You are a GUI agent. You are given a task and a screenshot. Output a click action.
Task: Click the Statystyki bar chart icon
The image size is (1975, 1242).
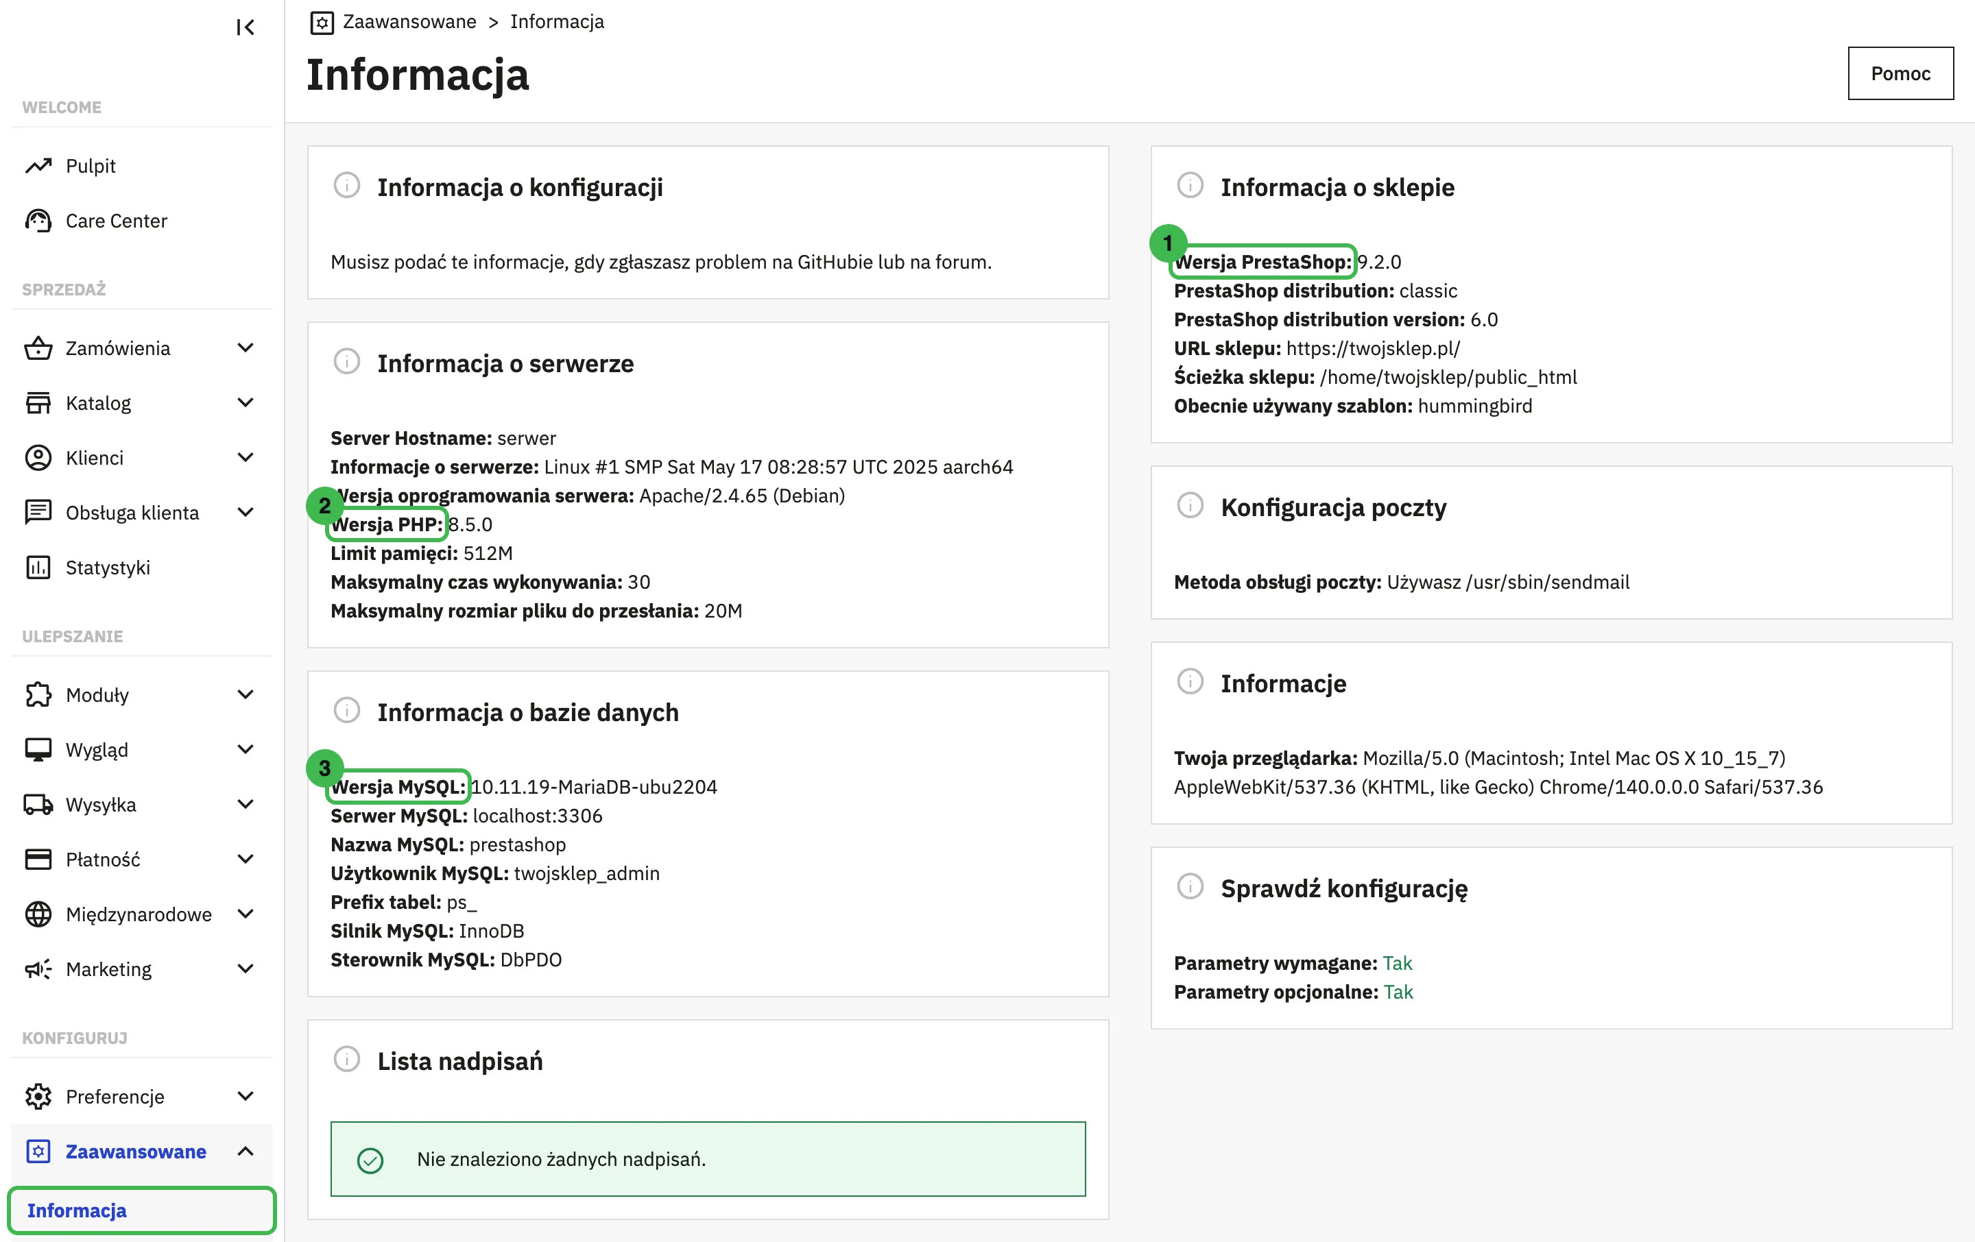tap(38, 568)
